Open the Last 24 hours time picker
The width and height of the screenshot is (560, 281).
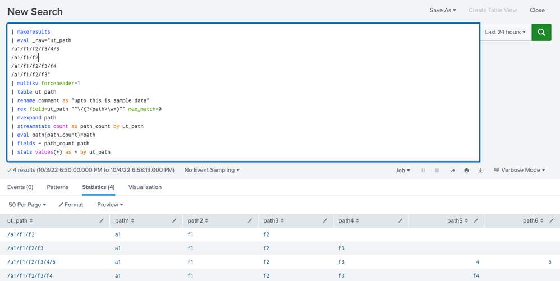pos(505,32)
